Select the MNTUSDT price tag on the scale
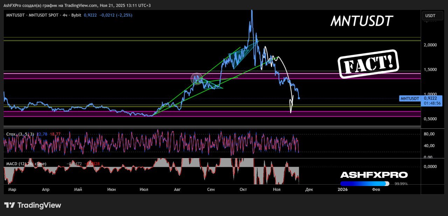Image resolution: width=448 pixels, height=216 pixels. tap(409, 98)
